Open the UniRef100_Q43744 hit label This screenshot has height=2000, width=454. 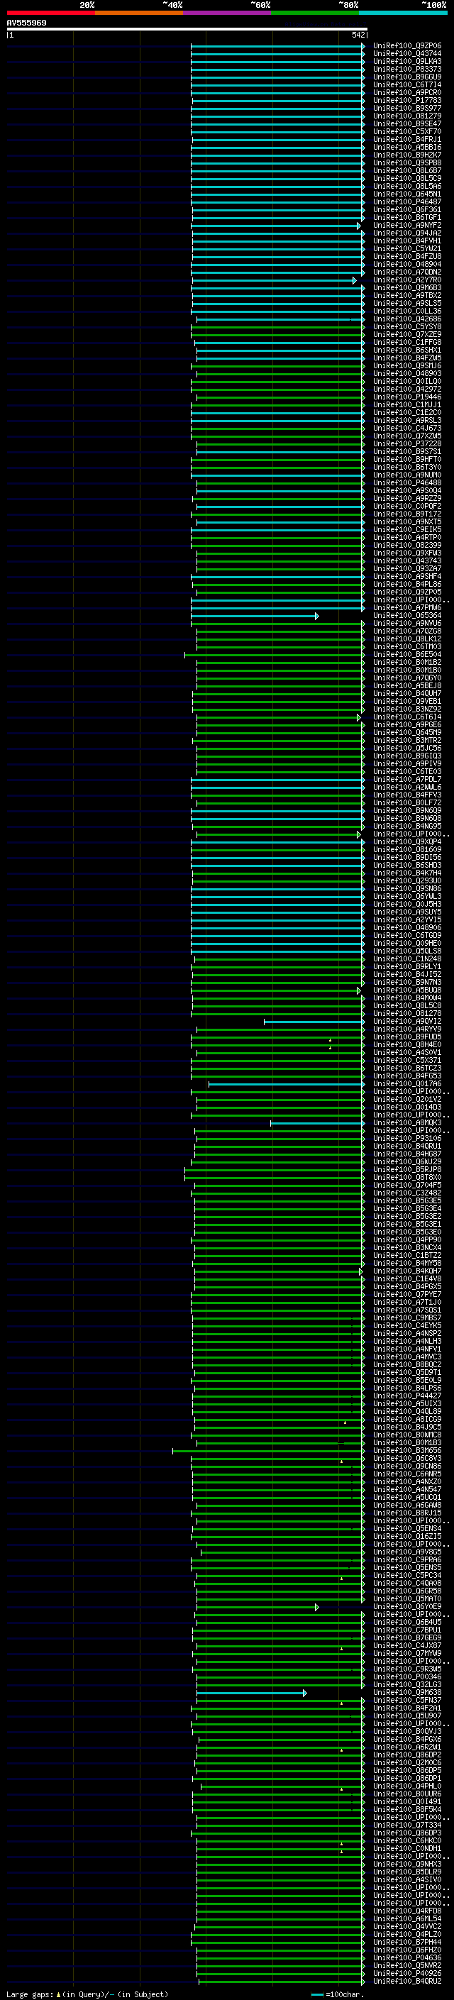[x=406, y=54]
